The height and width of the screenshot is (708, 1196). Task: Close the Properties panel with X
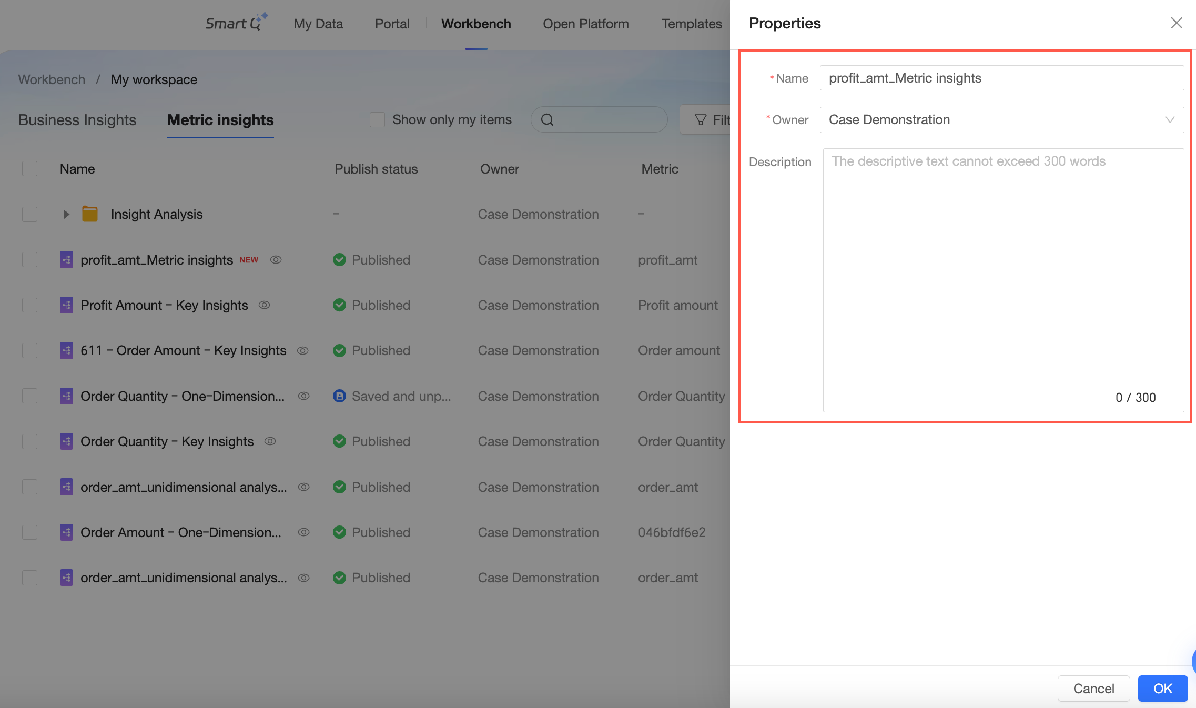[1177, 23]
